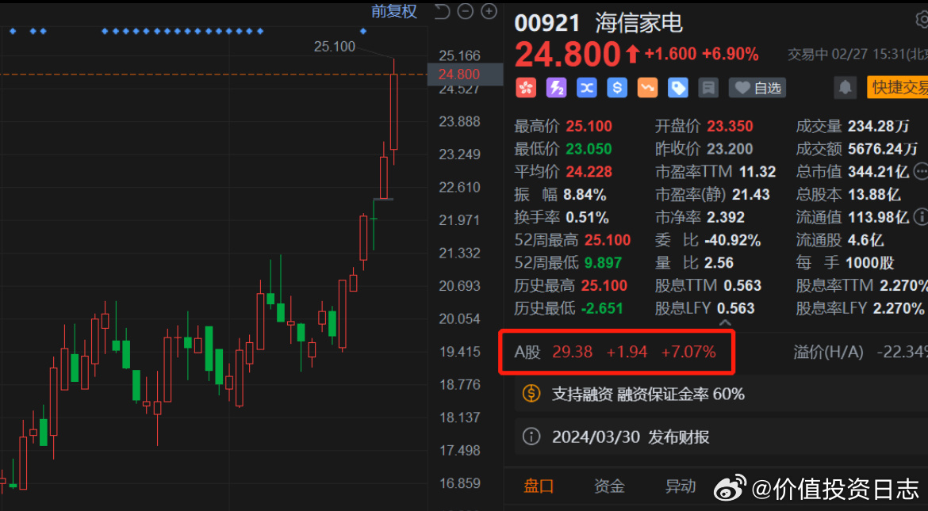Click the gray notes bookmark icon

[708, 88]
